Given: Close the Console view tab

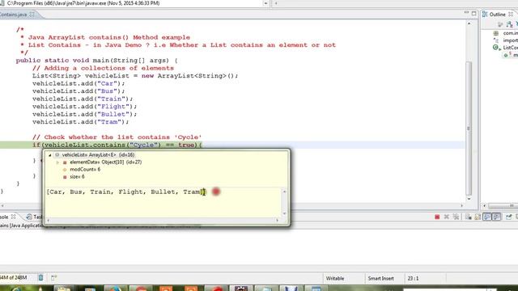Looking at the screenshot, I should tap(14, 217).
